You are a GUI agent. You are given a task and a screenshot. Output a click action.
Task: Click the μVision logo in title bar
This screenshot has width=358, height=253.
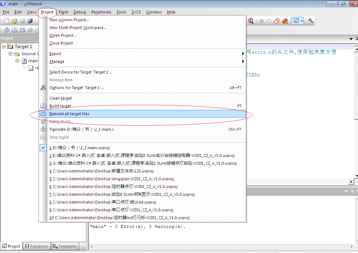pos(3,4)
